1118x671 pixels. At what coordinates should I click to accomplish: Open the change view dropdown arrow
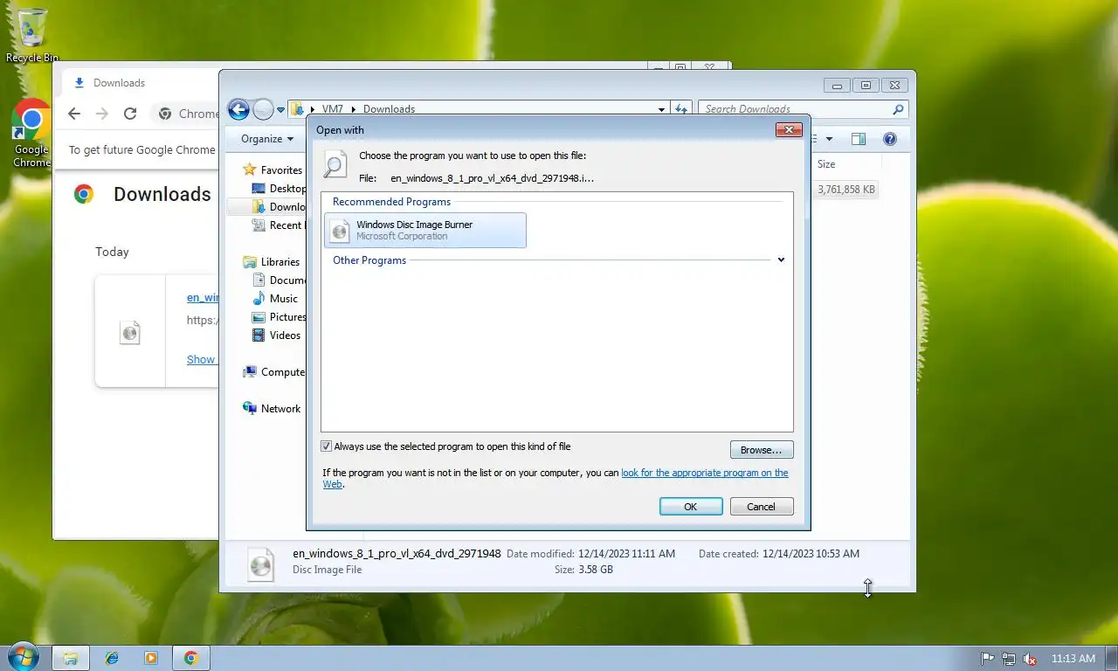pyautogui.click(x=829, y=139)
